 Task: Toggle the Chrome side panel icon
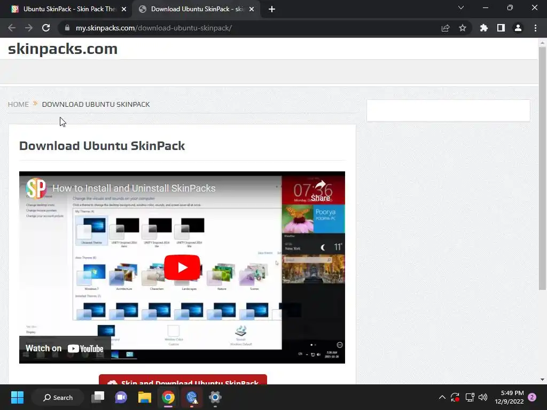pos(501,28)
